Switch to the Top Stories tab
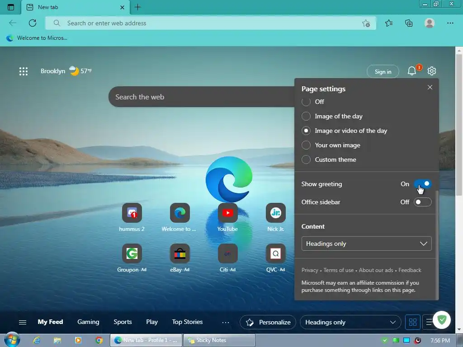Viewport: 463px width, 347px height. [x=187, y=322]
